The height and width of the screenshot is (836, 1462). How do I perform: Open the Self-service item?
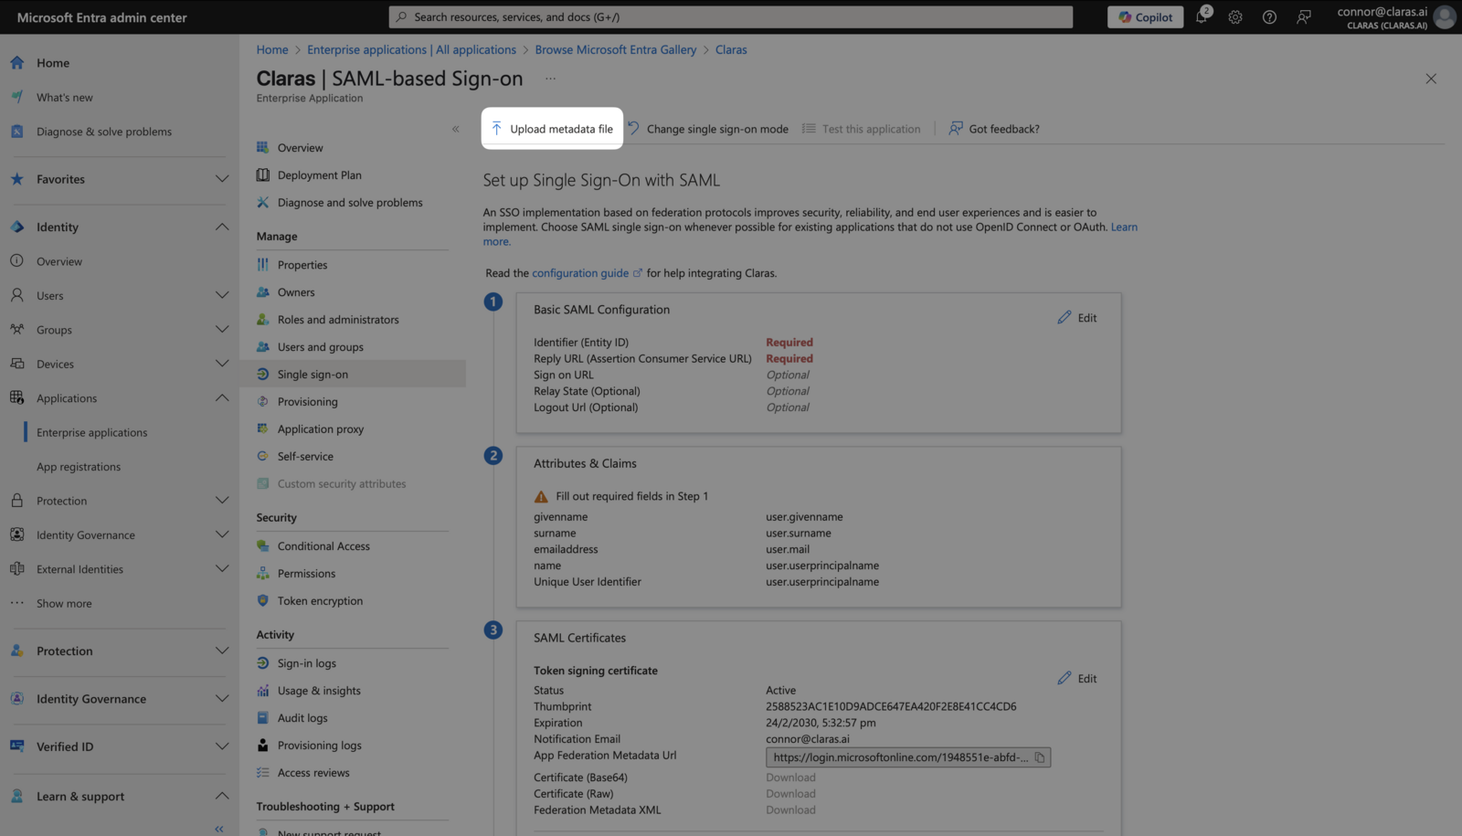[x=305, y=457]
